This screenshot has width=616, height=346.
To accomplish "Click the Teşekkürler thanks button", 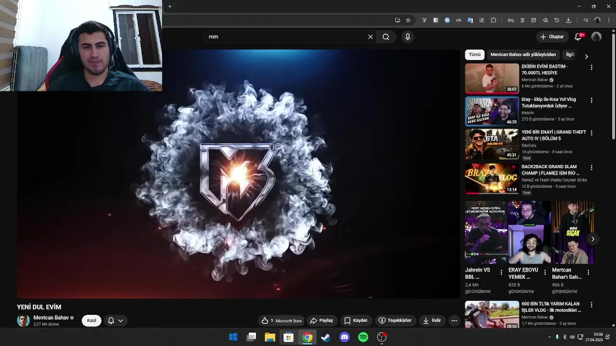I will (395, 321).
